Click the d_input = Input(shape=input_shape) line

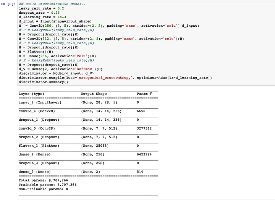(x=55, y=21)
